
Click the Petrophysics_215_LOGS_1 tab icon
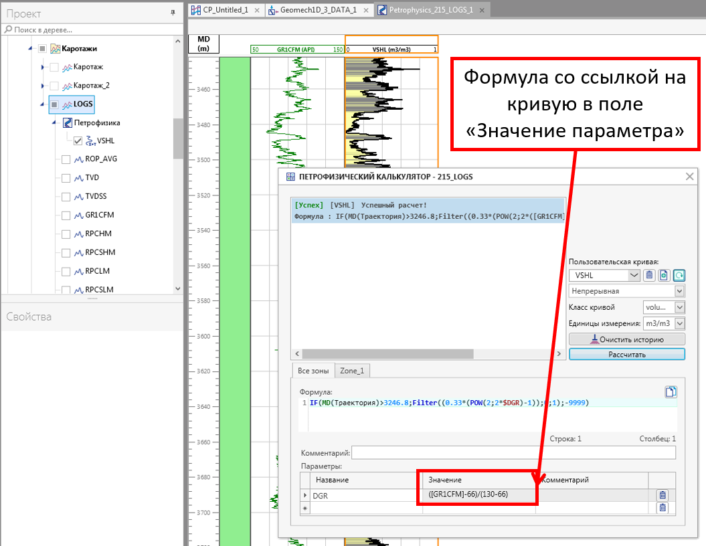[382, 10]
